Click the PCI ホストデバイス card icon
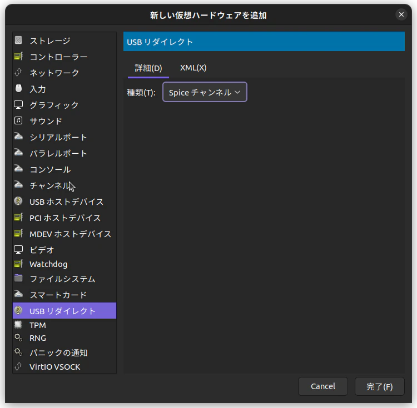 [x=18, y=217]
